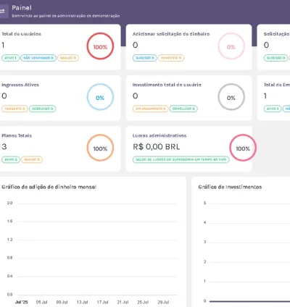
Task: Click the welcome subtitle under Painel
Action: 66,16
